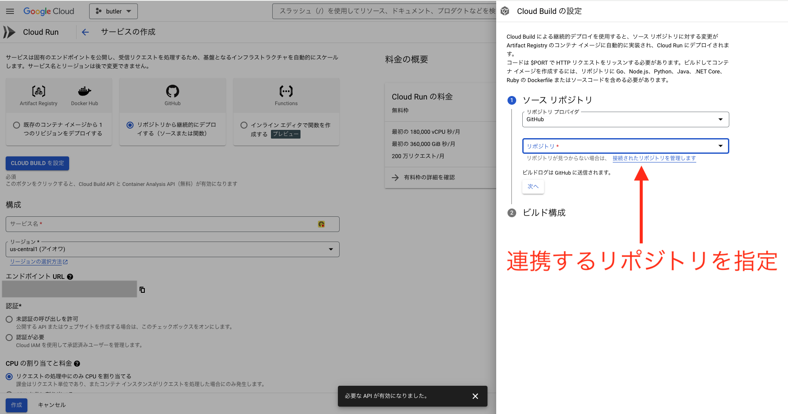Copy the endpoint URL with copy icon
Viewport: 788px width, 414px height.
[x=142, y=289]
